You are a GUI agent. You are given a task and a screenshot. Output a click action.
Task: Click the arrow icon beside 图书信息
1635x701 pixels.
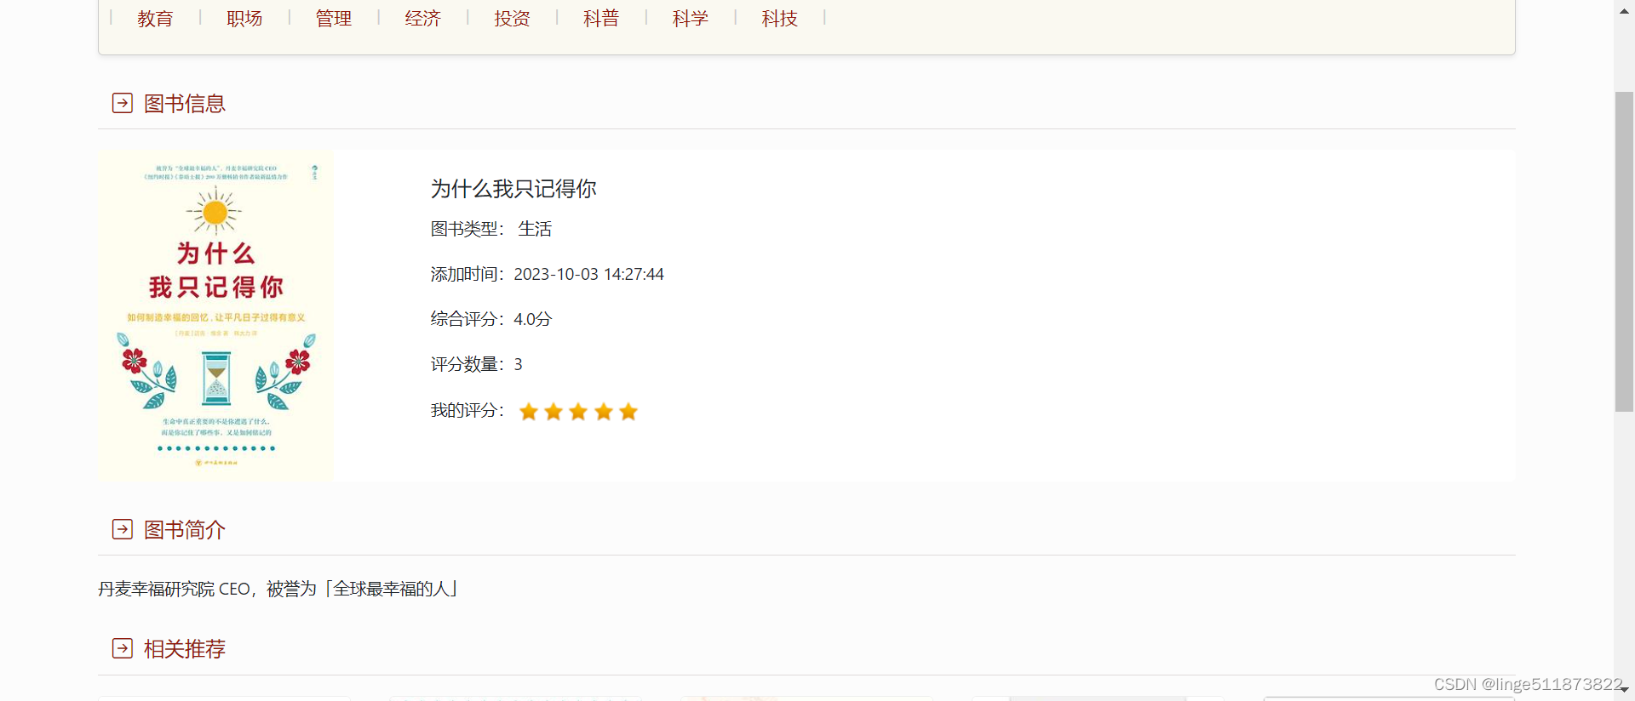(123, 103)
